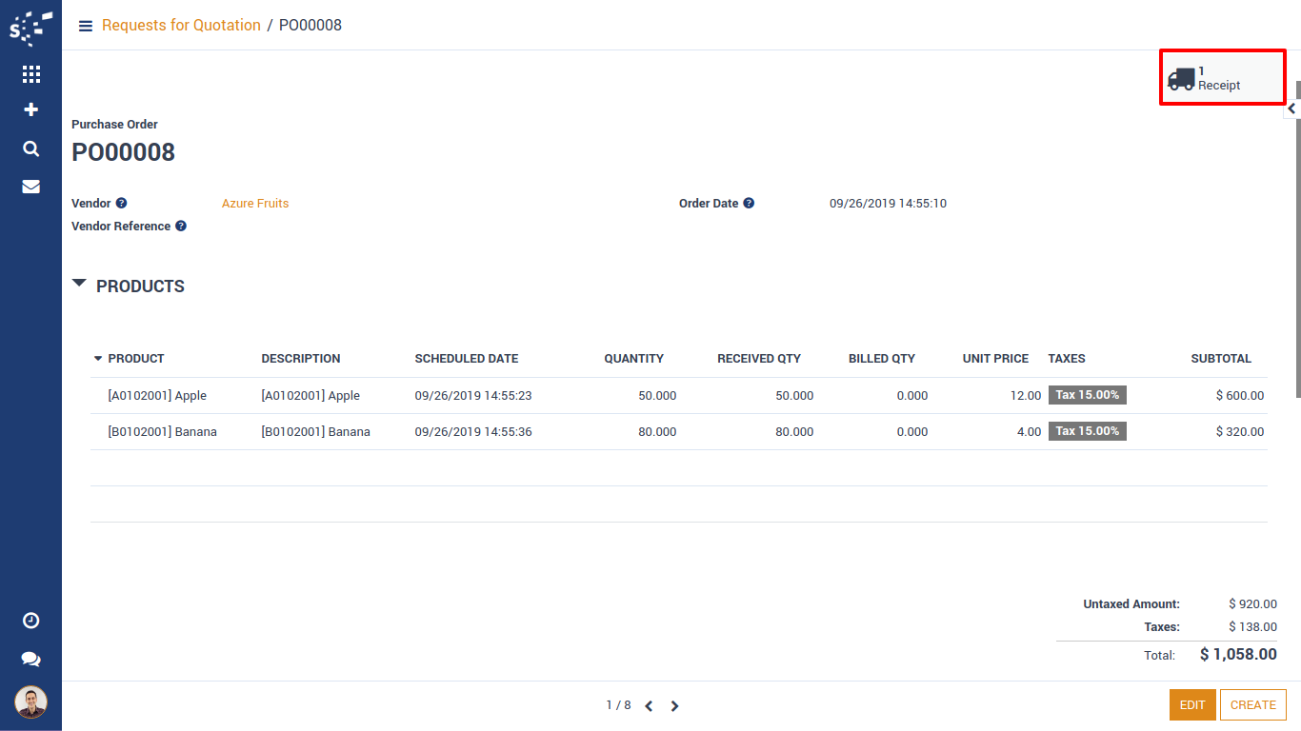
Task: Click Order Date help icon
Action: point(749,204)
